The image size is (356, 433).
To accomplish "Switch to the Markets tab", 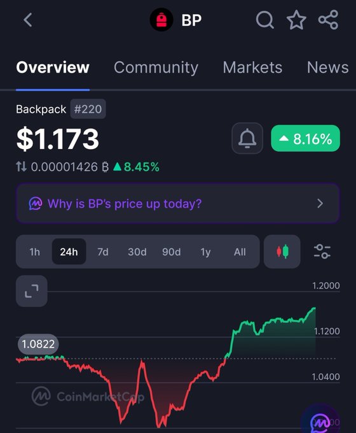I will (x=252, y=67).
